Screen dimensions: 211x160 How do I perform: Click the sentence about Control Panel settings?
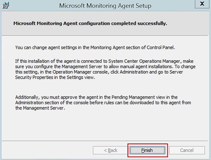[x=95, y=48]
